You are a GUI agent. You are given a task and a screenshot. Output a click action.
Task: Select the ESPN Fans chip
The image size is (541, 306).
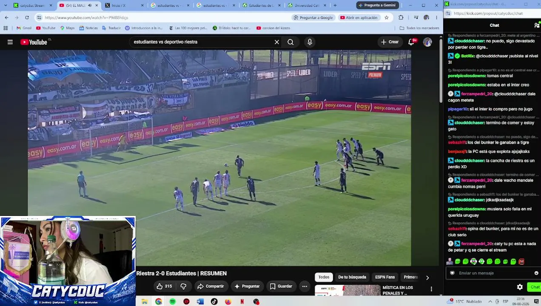coord(385,277)
